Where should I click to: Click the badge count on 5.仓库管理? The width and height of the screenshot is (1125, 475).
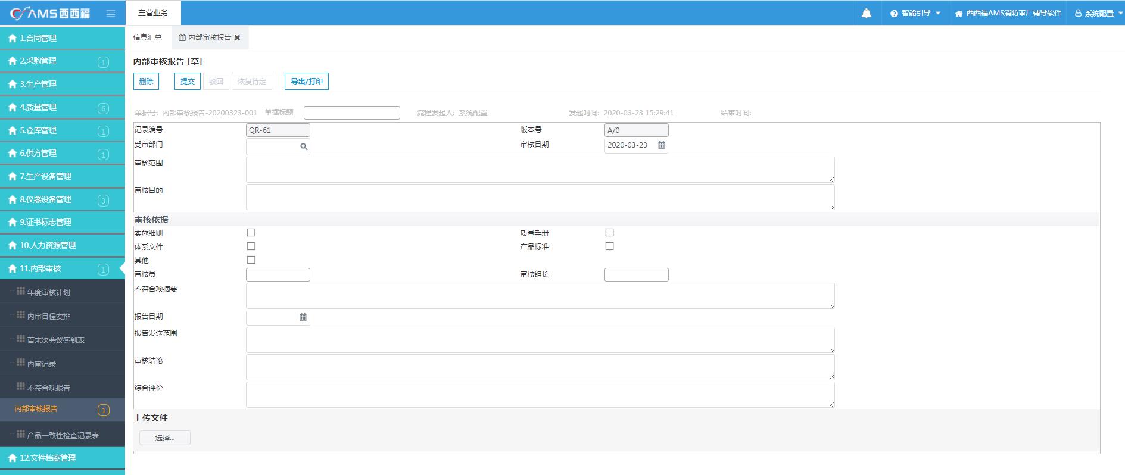click(x=103, y=132)
